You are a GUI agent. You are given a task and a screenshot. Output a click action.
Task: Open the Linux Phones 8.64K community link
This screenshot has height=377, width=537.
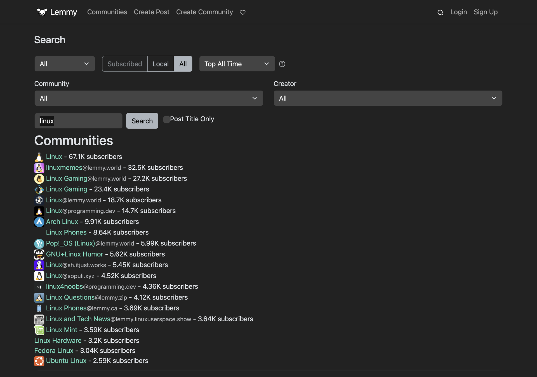[66, 233]
